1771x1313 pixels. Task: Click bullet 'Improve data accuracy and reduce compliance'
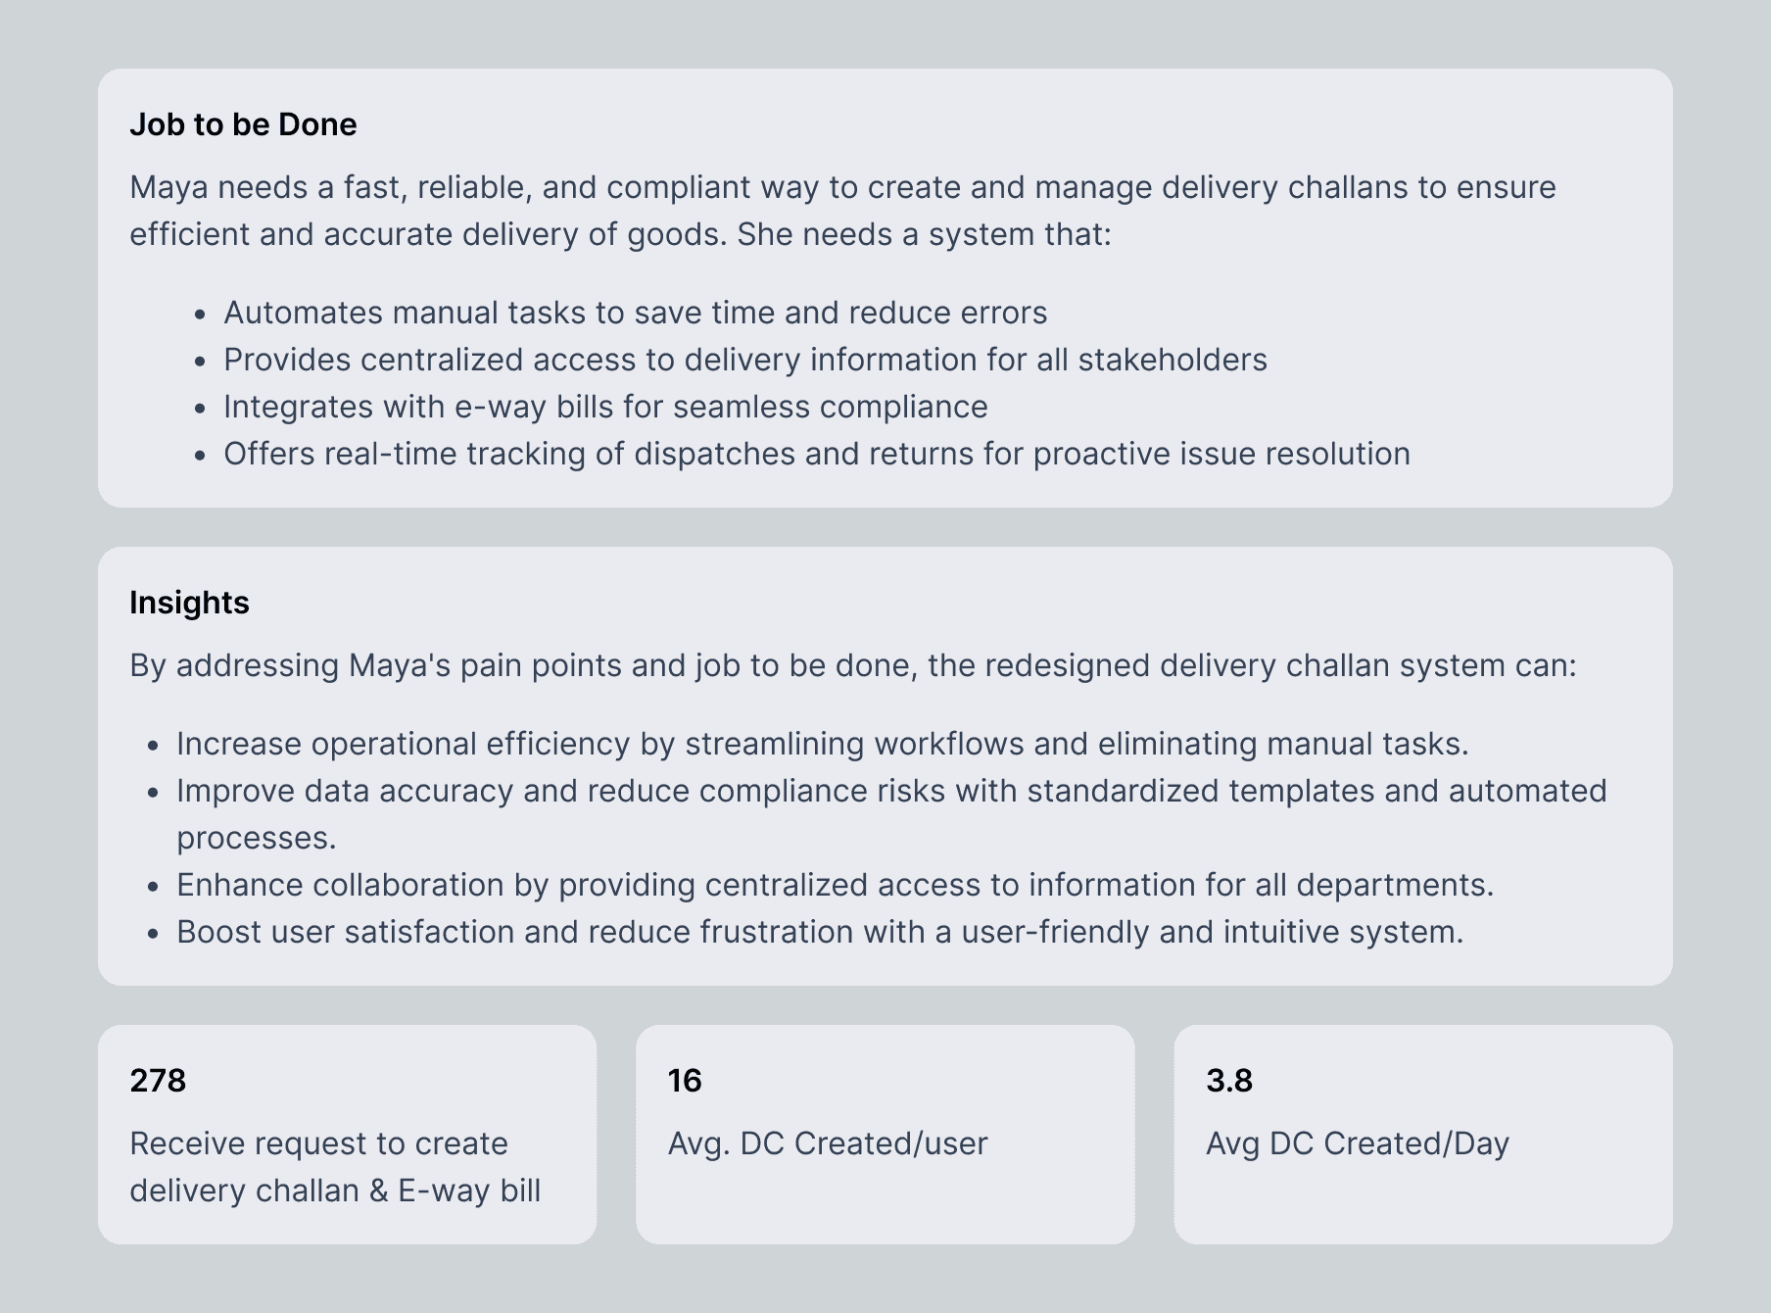(x=891, y=814)
